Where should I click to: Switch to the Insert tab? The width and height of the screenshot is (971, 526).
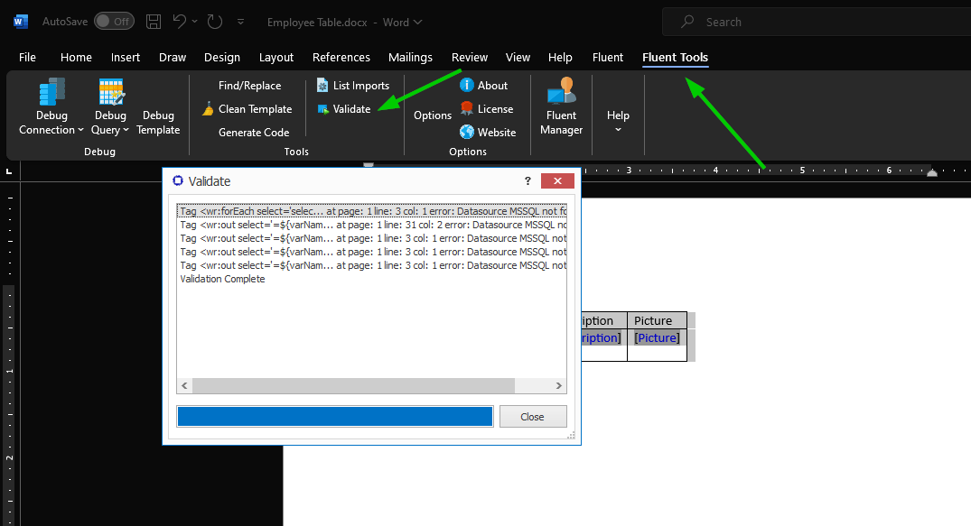[x=125, y=57]
